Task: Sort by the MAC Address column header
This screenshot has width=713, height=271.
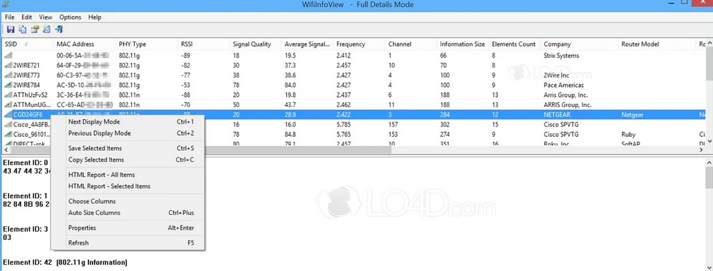Action: tap(84, 44)
